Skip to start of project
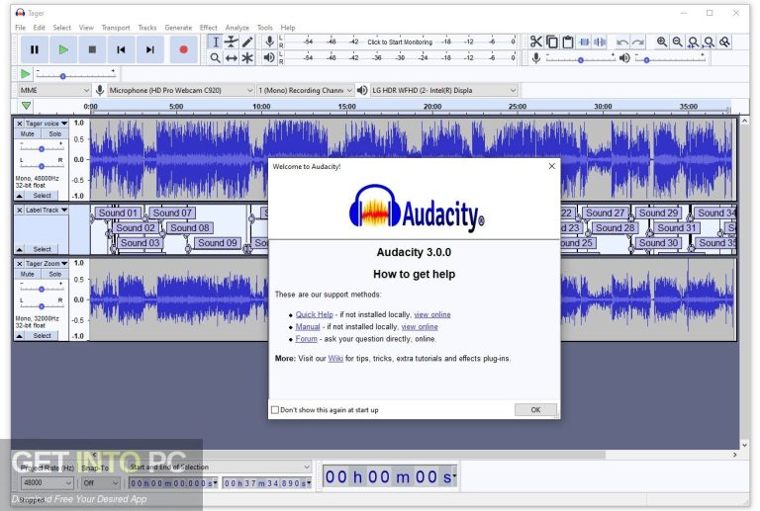This screenshot has height=511, width=760. tap(121, 49)
